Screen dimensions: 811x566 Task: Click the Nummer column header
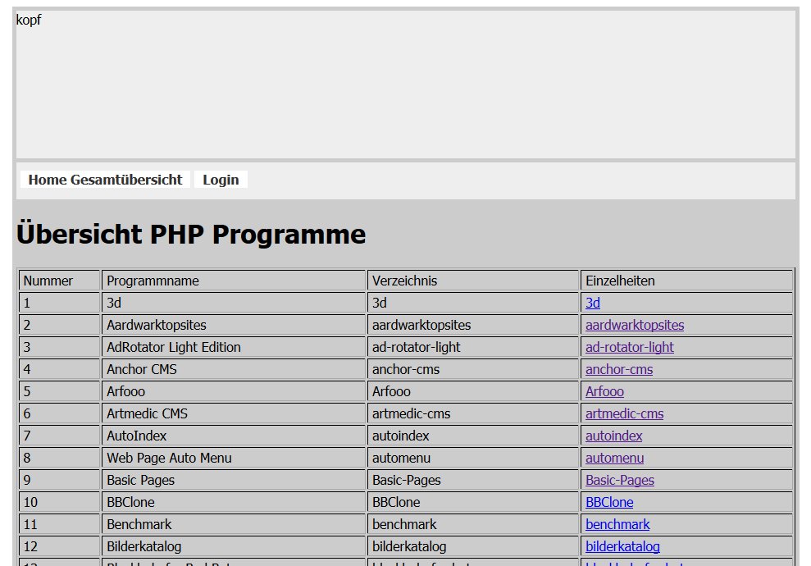coord(45,281)
